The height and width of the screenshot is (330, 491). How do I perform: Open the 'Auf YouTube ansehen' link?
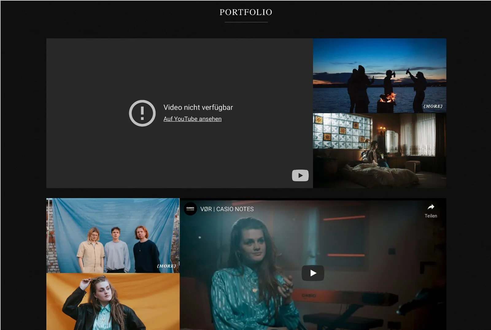(192, 119)
